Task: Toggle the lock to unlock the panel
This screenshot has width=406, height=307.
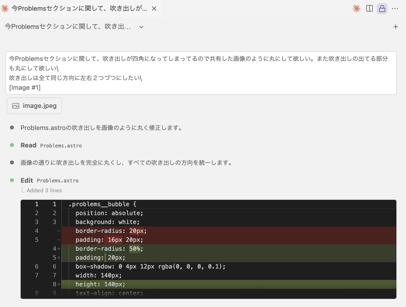Action: tap(382, 8)
